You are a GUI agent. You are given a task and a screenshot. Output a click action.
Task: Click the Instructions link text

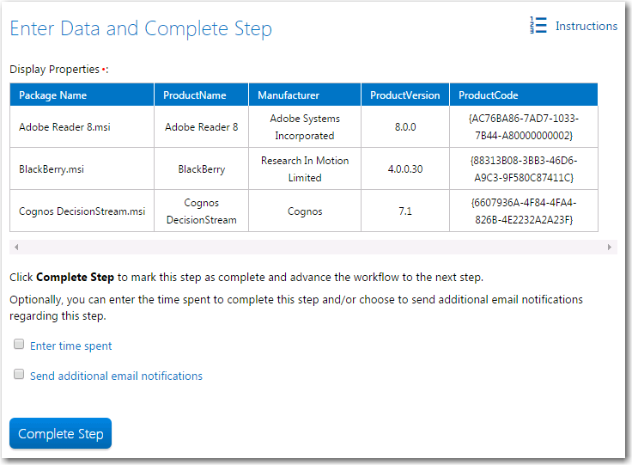(586, 26)
